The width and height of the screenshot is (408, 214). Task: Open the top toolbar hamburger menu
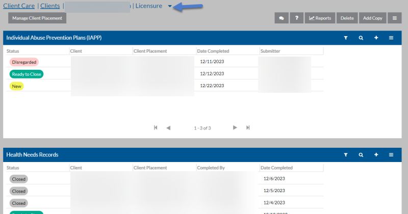[394, 18]
